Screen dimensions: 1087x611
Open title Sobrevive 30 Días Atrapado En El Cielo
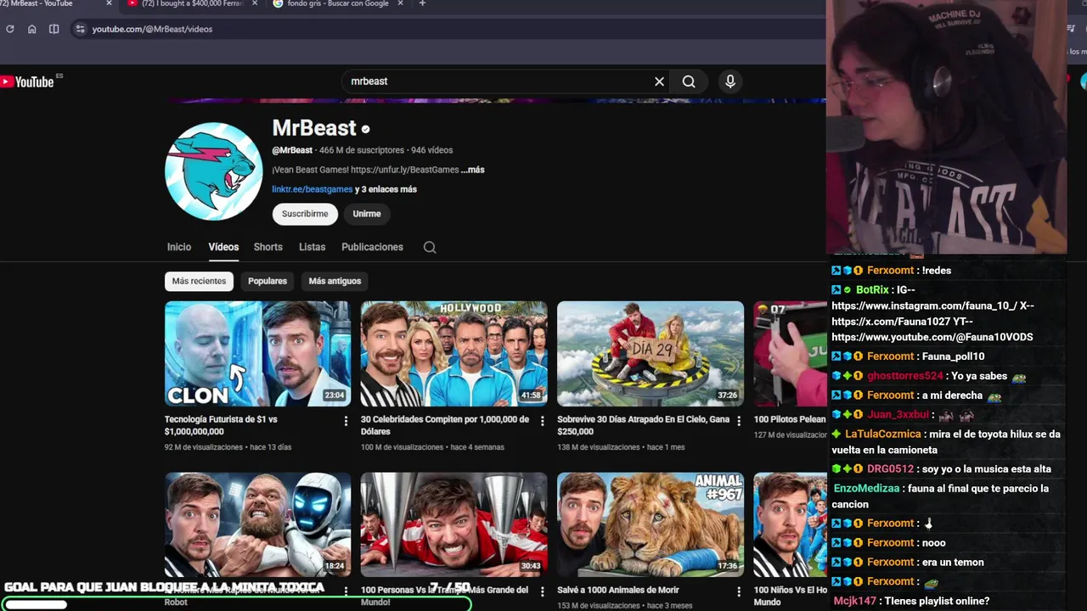click(643, 425)
